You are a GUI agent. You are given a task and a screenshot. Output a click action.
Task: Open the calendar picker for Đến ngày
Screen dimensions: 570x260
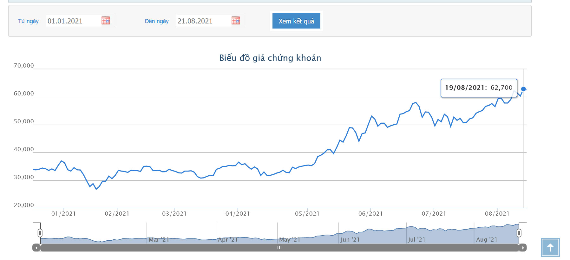[236, 21]
